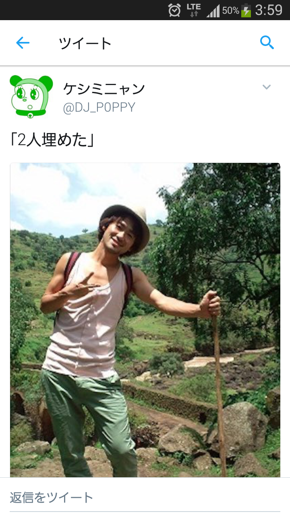
Task: Tap the cloudy sky in the photo
Action: coord(93,193)
